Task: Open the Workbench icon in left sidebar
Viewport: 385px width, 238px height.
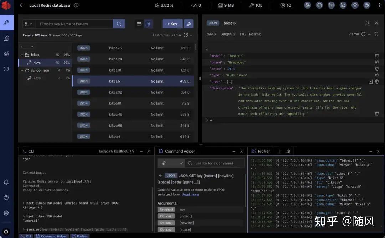Action: (6, 38)
